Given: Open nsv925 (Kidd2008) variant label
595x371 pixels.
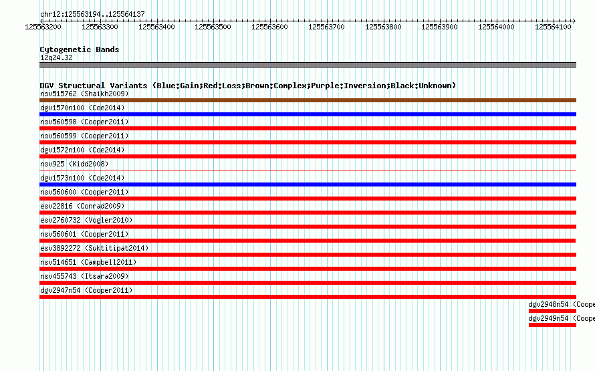Looking at the screenshot, I should 74,164.
